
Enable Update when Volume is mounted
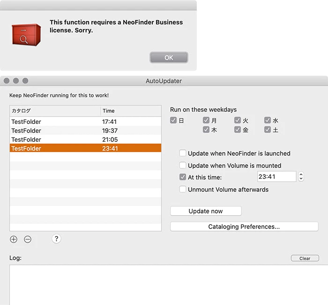183,165
